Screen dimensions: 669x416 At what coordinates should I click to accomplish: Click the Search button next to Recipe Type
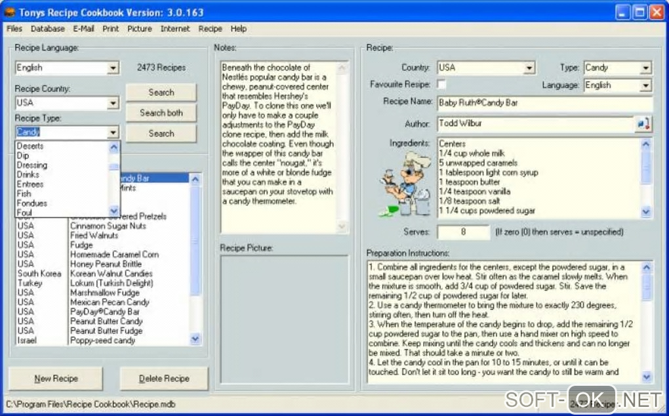161,133
